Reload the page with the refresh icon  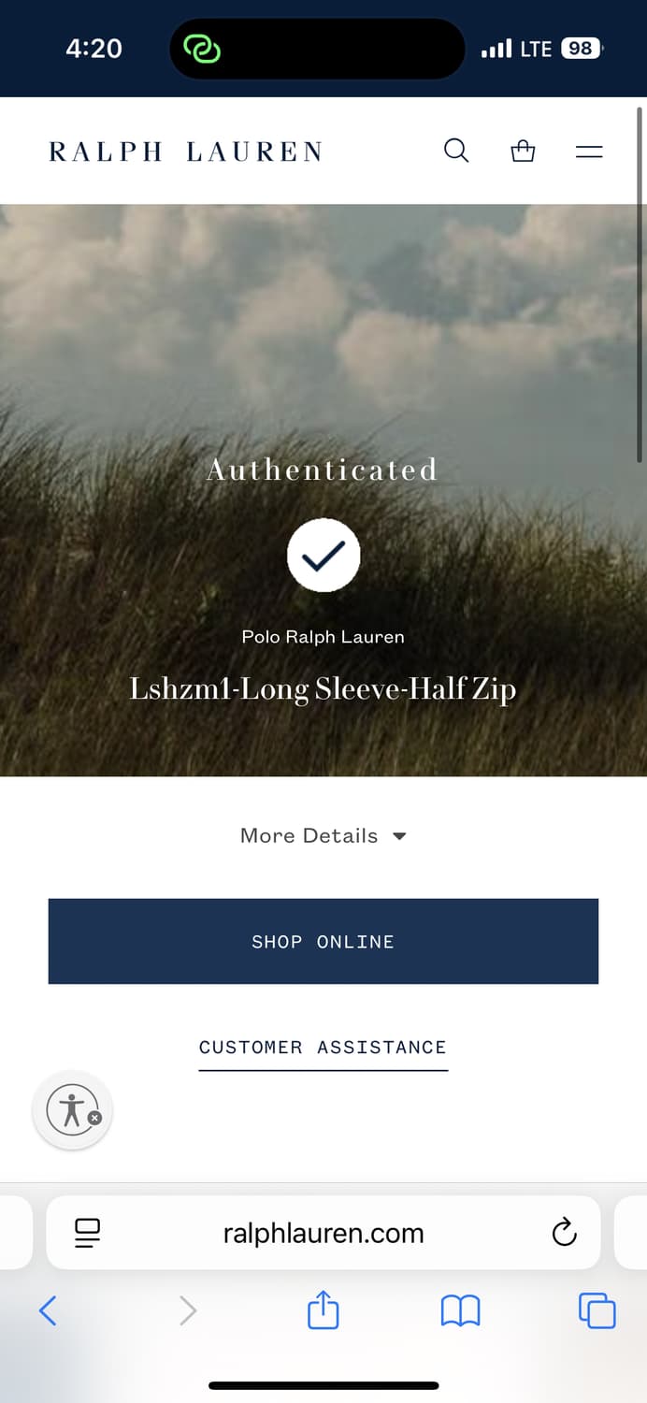[x=564, y=1233]
